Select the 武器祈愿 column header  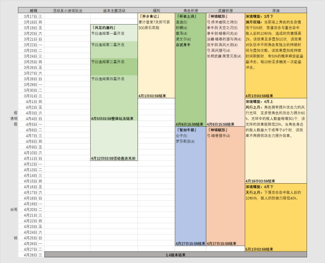coord(225,10)
